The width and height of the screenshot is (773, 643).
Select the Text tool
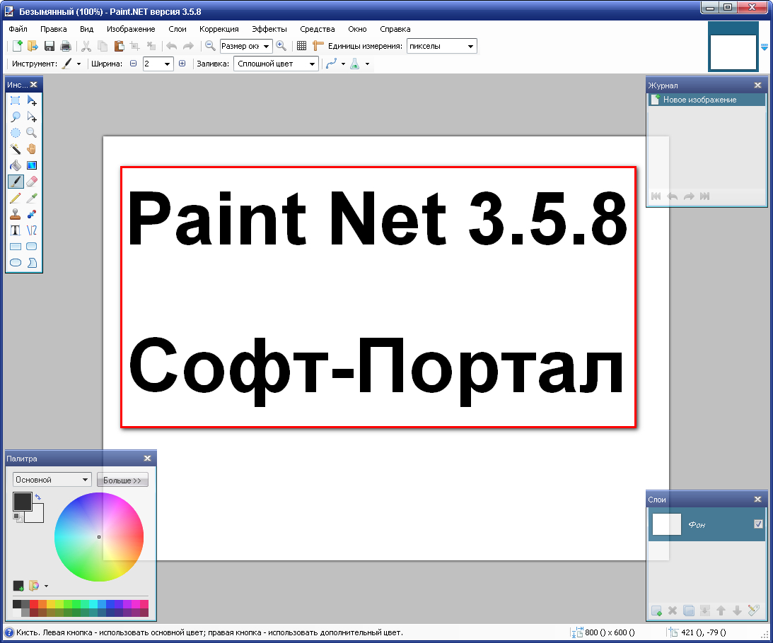tap(16, 230)
